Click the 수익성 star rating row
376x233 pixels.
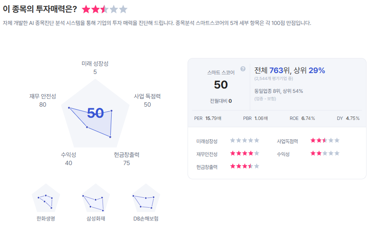point(325,153)
